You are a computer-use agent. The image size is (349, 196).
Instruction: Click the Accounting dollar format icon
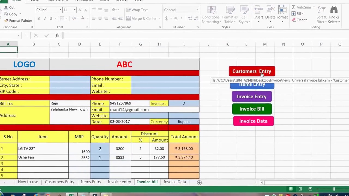pos(166,19)
